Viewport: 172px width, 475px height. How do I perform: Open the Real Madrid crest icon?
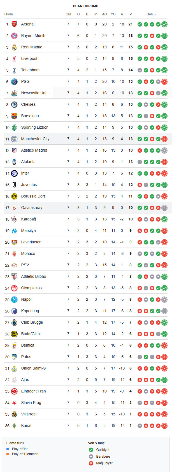pos(14,47)
